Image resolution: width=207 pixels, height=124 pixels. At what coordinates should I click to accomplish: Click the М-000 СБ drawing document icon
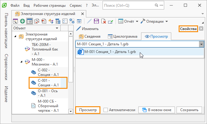coord(33,106)
